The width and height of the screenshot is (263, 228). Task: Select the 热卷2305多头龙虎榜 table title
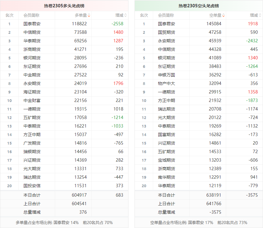[64, 6]
